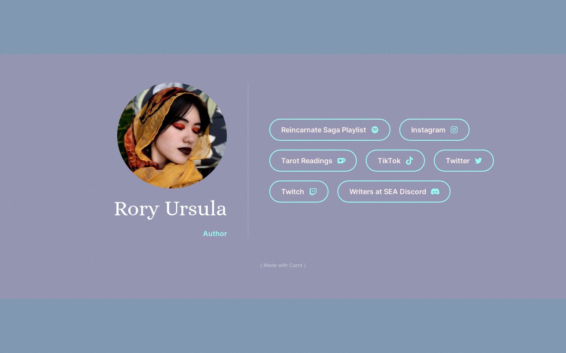Click the Made with Carrd link
Viewport: 566px width, 353px height.
pyautogui.click(x=283, y=265)
